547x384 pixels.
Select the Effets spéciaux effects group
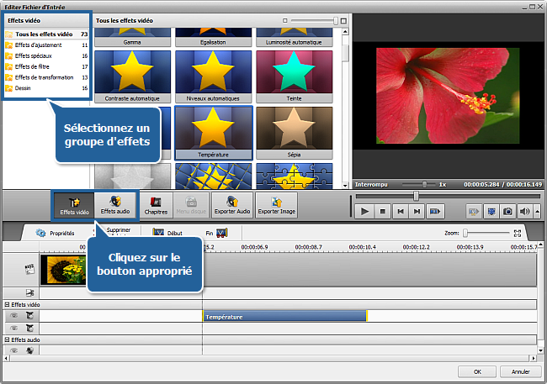coord(35,55)
